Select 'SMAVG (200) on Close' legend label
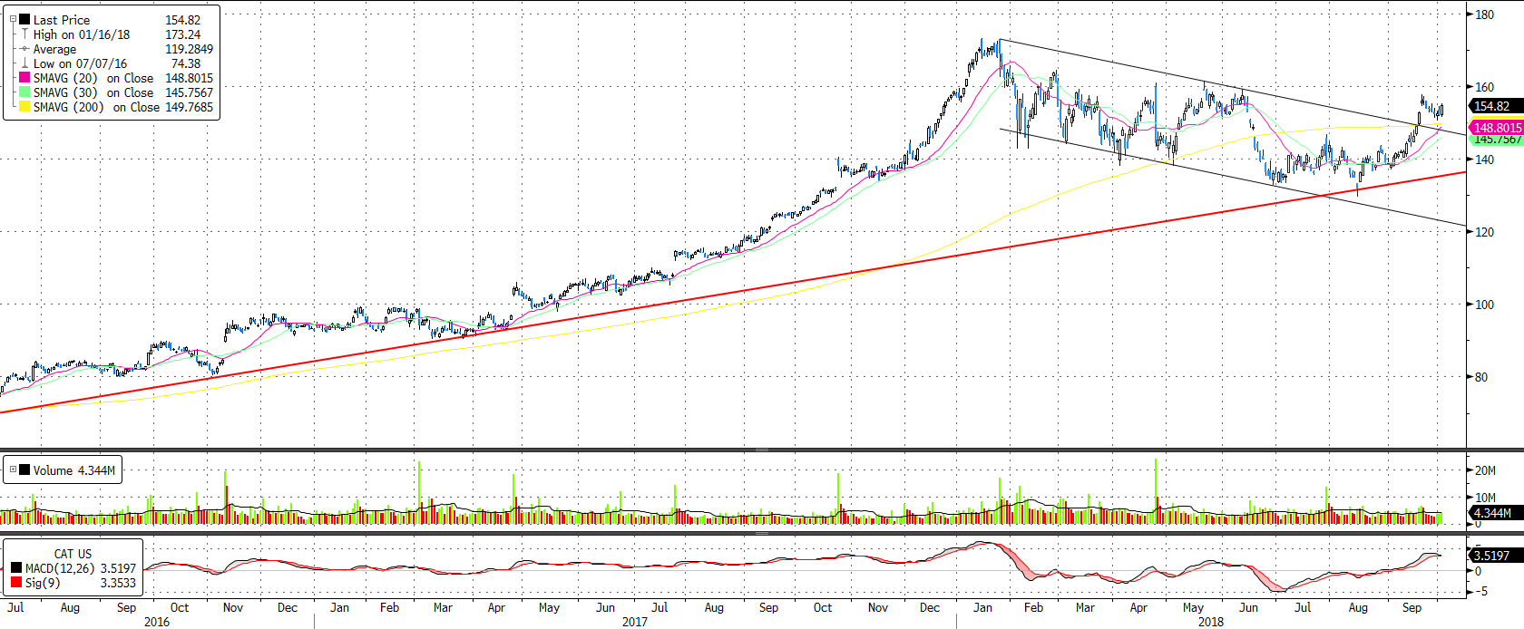Viewport: 1524px width, 629px height. tap(96, 107)
